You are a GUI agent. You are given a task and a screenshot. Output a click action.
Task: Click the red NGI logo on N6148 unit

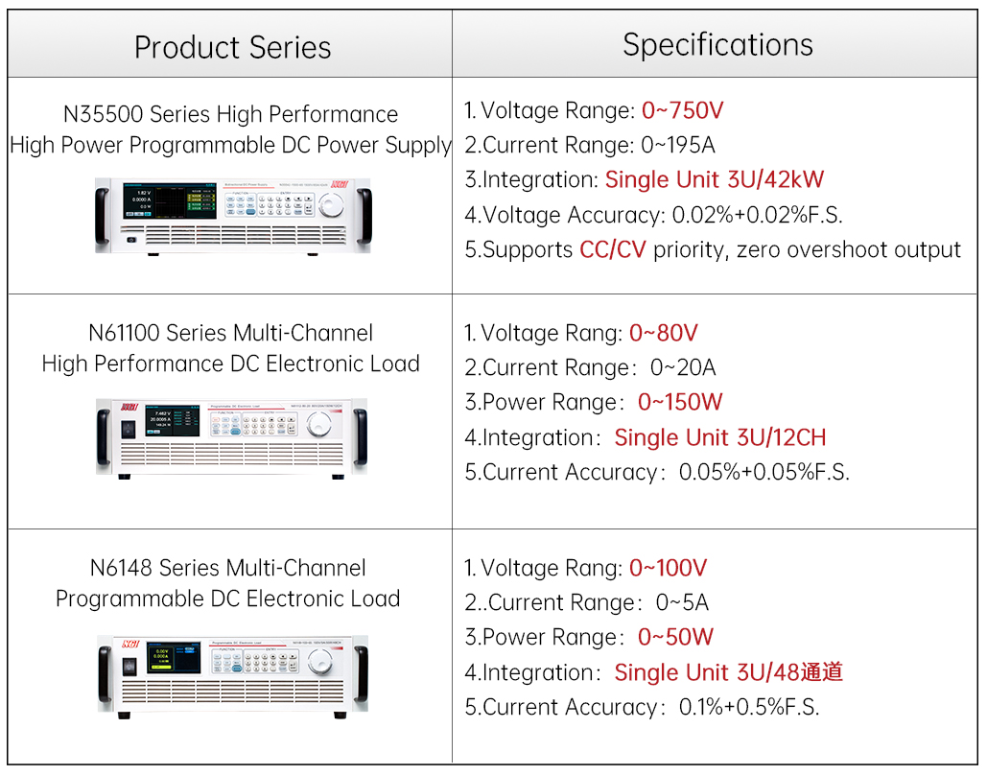tap(129, 643)
